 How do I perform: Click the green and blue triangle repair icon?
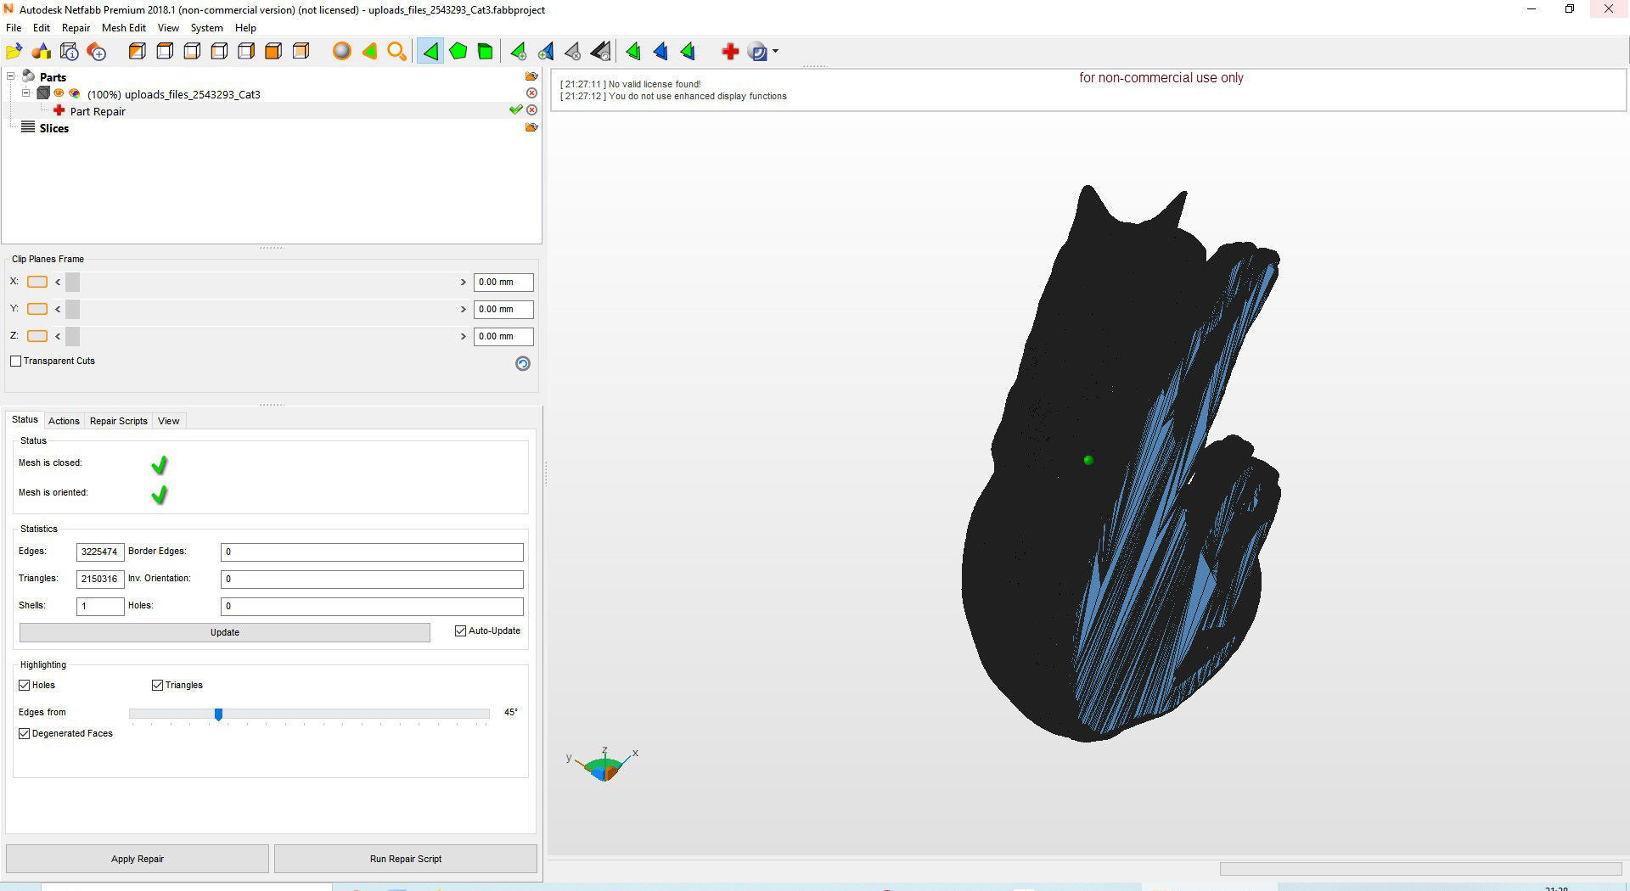(689, 52)
